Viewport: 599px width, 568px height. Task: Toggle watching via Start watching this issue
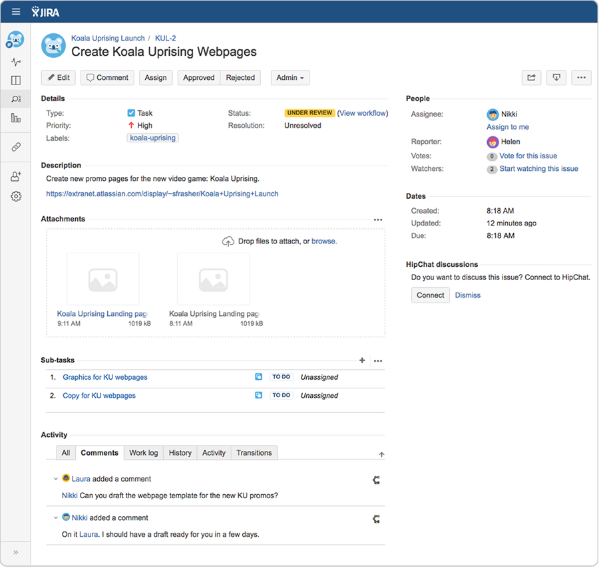click(x=538, y=168)
